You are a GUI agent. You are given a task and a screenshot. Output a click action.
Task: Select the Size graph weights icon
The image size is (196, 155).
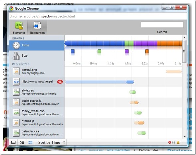coord(16,56)
